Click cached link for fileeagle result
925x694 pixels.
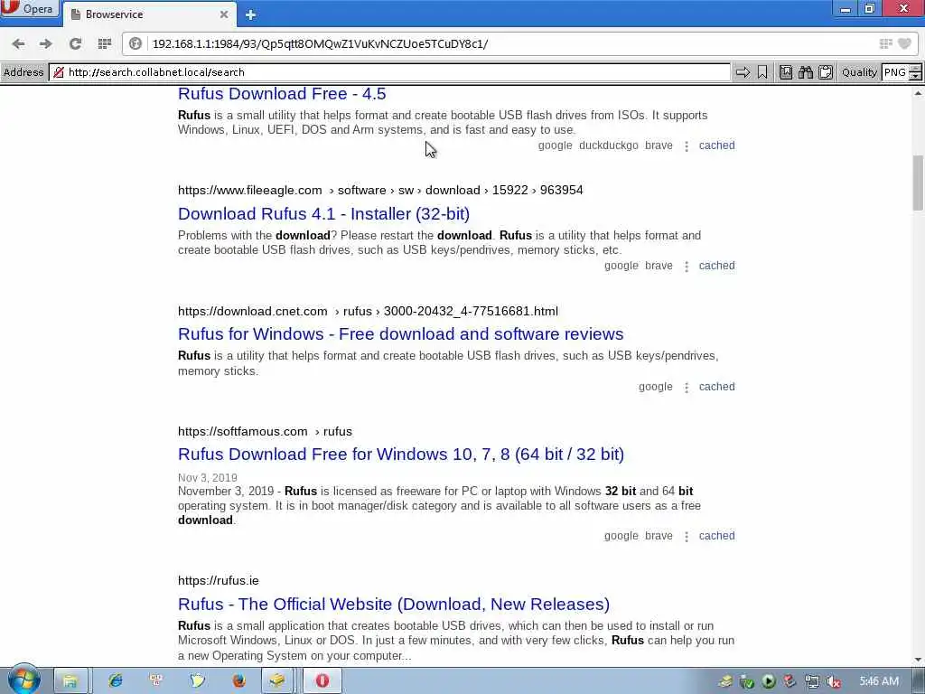[x=716, y=266]
